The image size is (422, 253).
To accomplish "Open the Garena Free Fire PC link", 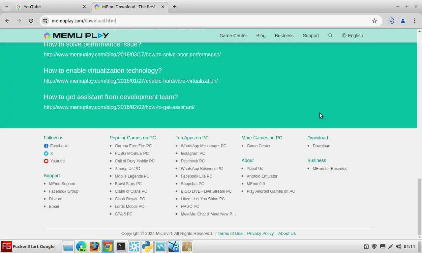I will point(133,146).
